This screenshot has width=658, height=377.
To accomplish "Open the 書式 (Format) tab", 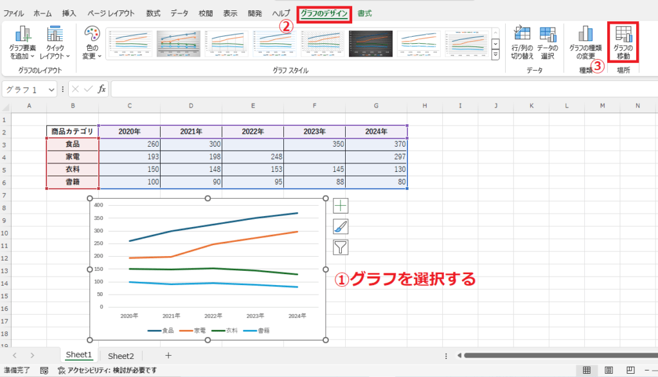I will 364,14.
